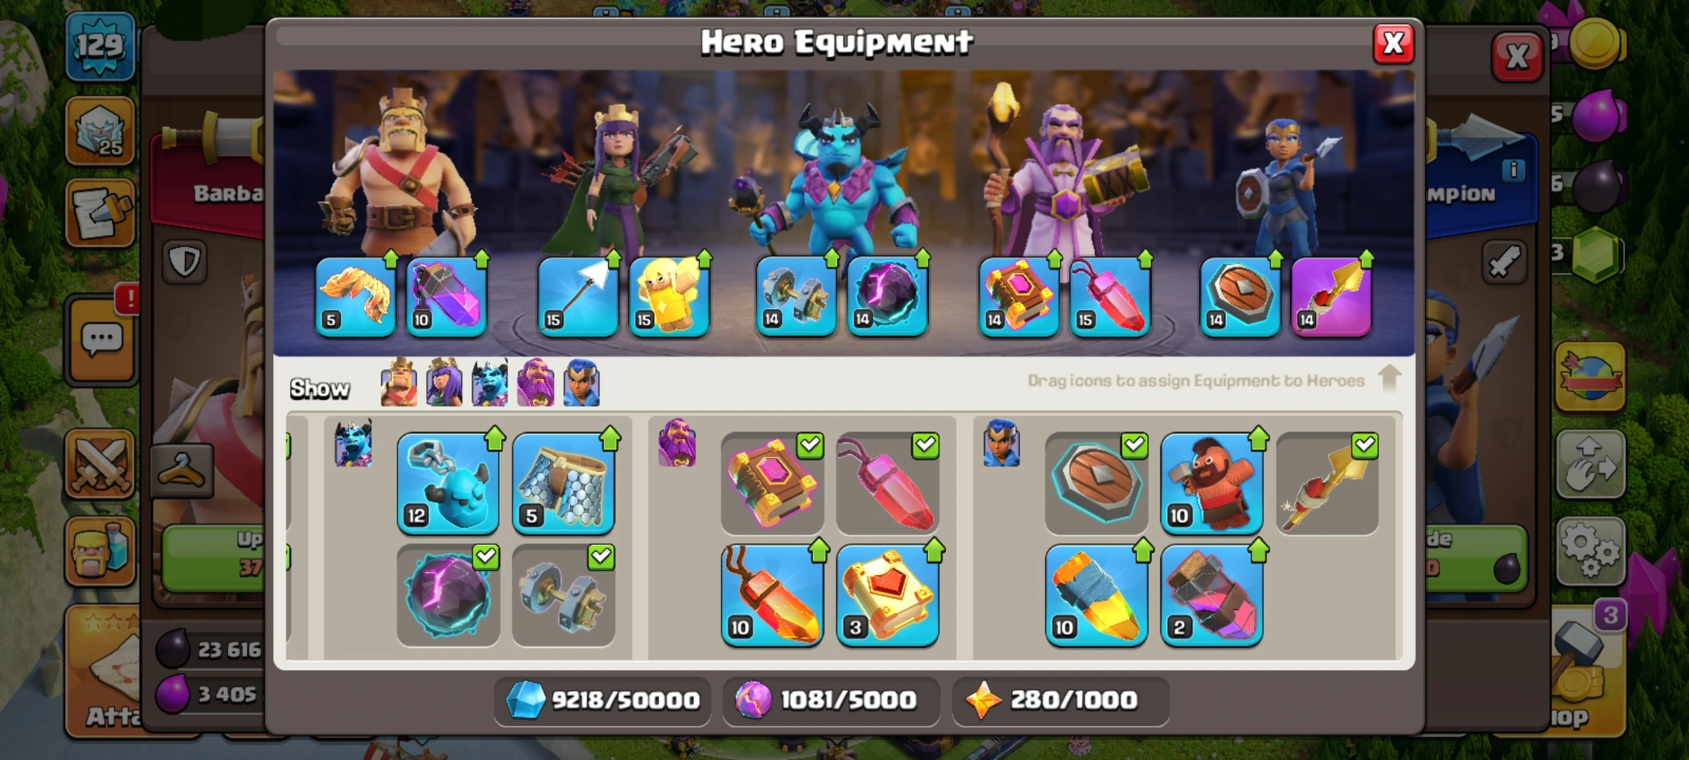1689x760 pixels.
Task: Select the Archer Queen's level 15 arrow equipment
Action: (578, 296)
